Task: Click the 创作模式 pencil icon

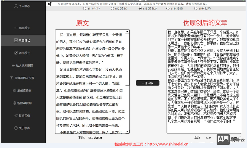Action: tap(16, 53)
